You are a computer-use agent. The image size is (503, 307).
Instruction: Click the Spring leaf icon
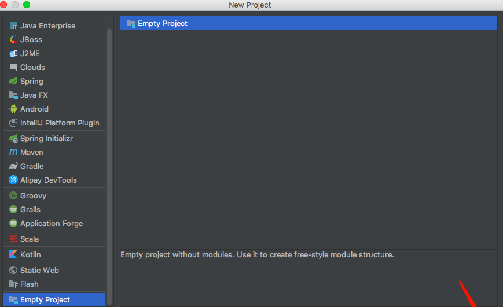pos(13,81)
